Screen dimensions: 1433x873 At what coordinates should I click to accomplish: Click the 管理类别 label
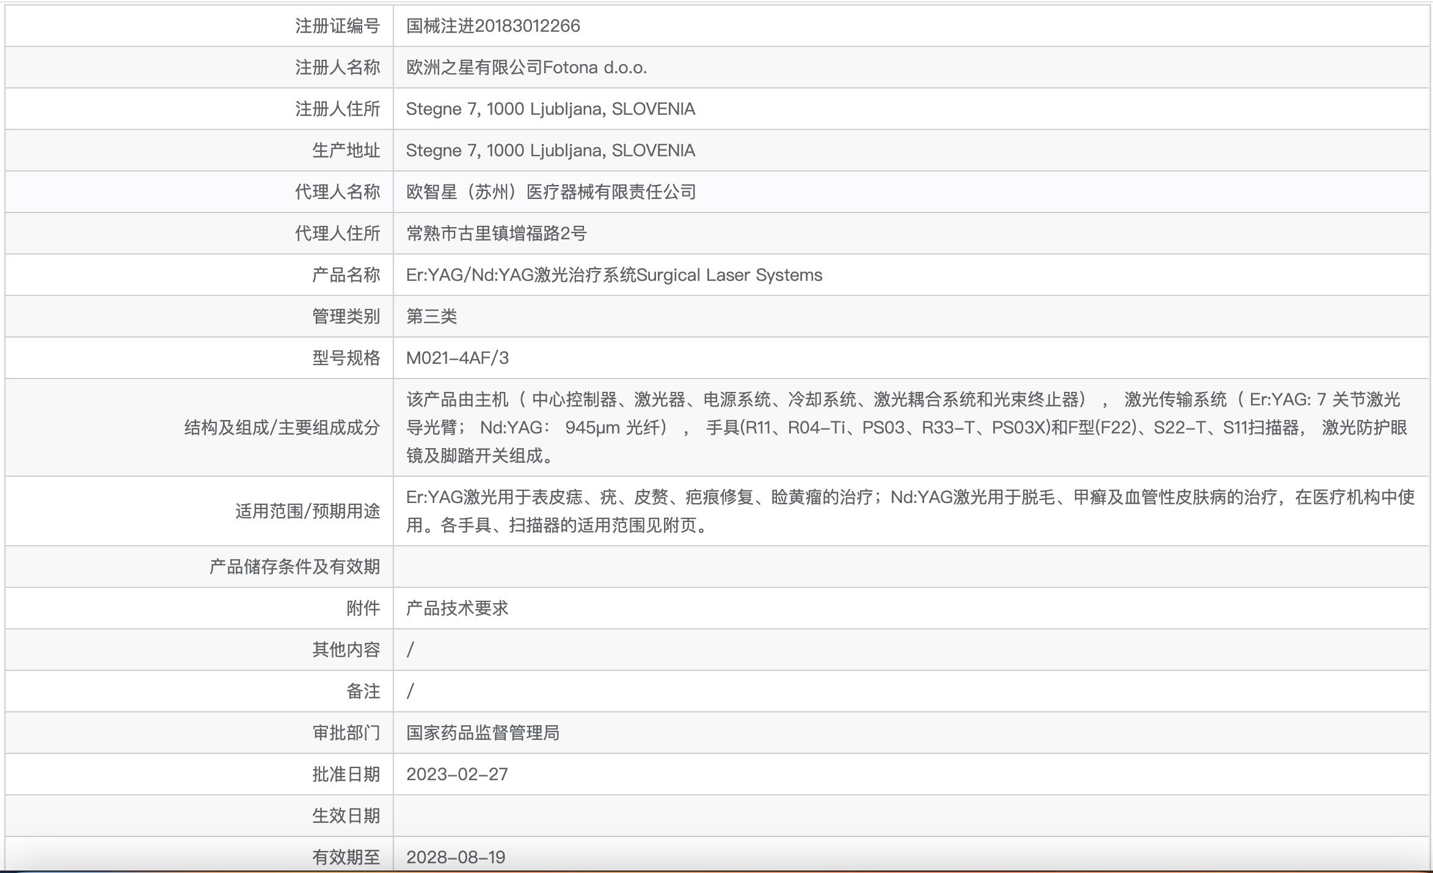pos(346,316)
